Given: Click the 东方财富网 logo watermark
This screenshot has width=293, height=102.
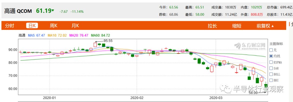Looking at the screenshot, I should pos(250,46).
